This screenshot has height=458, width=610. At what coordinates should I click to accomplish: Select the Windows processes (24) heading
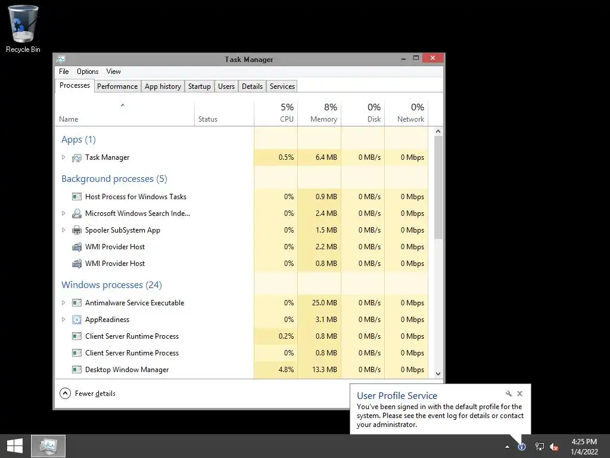[111, 284]
